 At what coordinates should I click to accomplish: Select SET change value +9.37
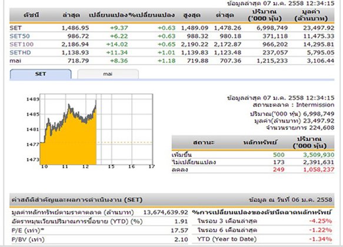pyautogui.click(x=119, y=28)
